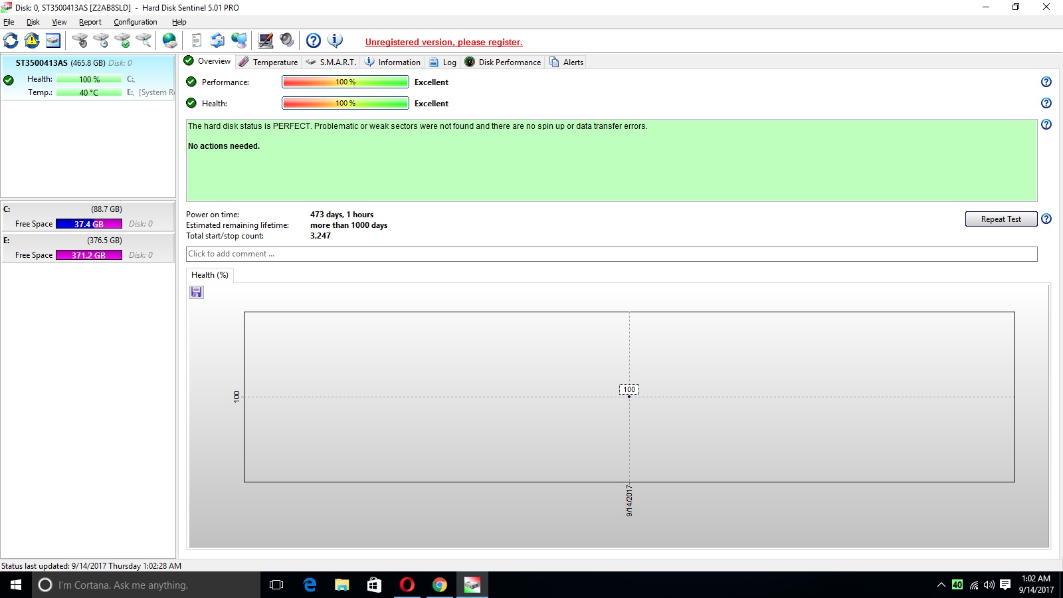Open File Explorer from the taskbar

pyautogui.click(x=342, y=585)
